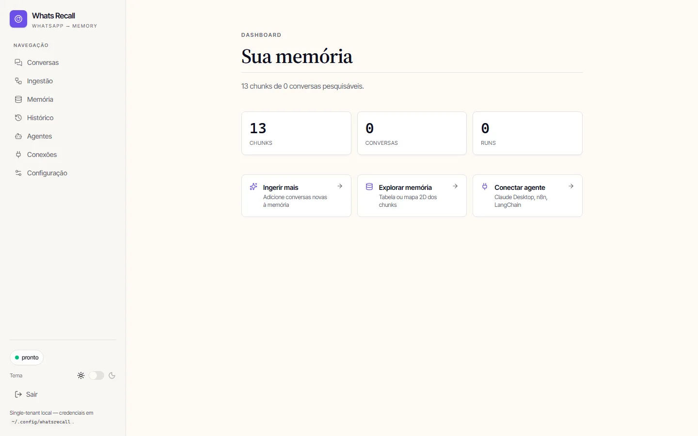Click the 'WHATSAPP → MEMORY' subtitle
This screenshot has height=436, width=698.
pyautogui.click(x=64, y=26)
